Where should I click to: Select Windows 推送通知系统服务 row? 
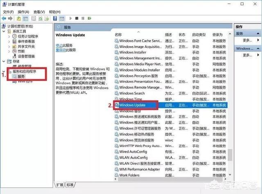click(x=170, y=117)
